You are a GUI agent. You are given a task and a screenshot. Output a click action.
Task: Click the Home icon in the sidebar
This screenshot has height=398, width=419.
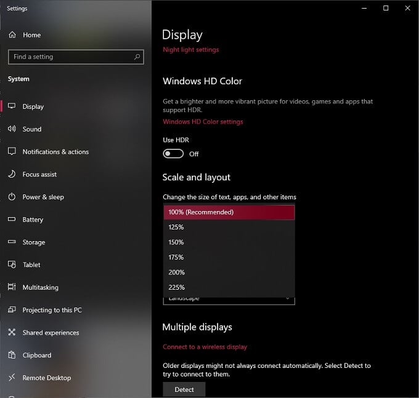[12, 34]
